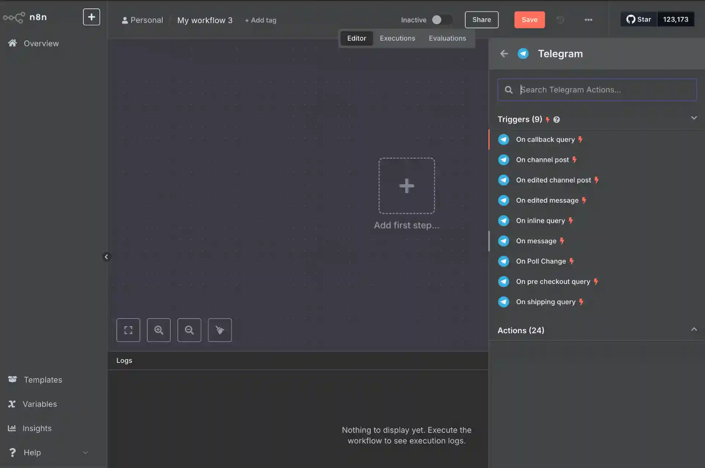Click the 123,173 star count
Viewport: 705px width, 468px height.
[x=676, y=19]
